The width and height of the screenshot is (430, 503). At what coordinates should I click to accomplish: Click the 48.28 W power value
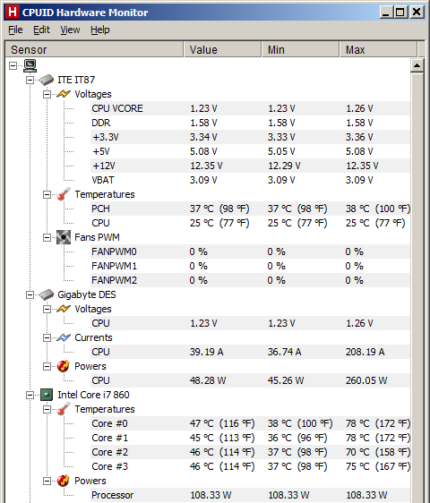tap(208, 380)
